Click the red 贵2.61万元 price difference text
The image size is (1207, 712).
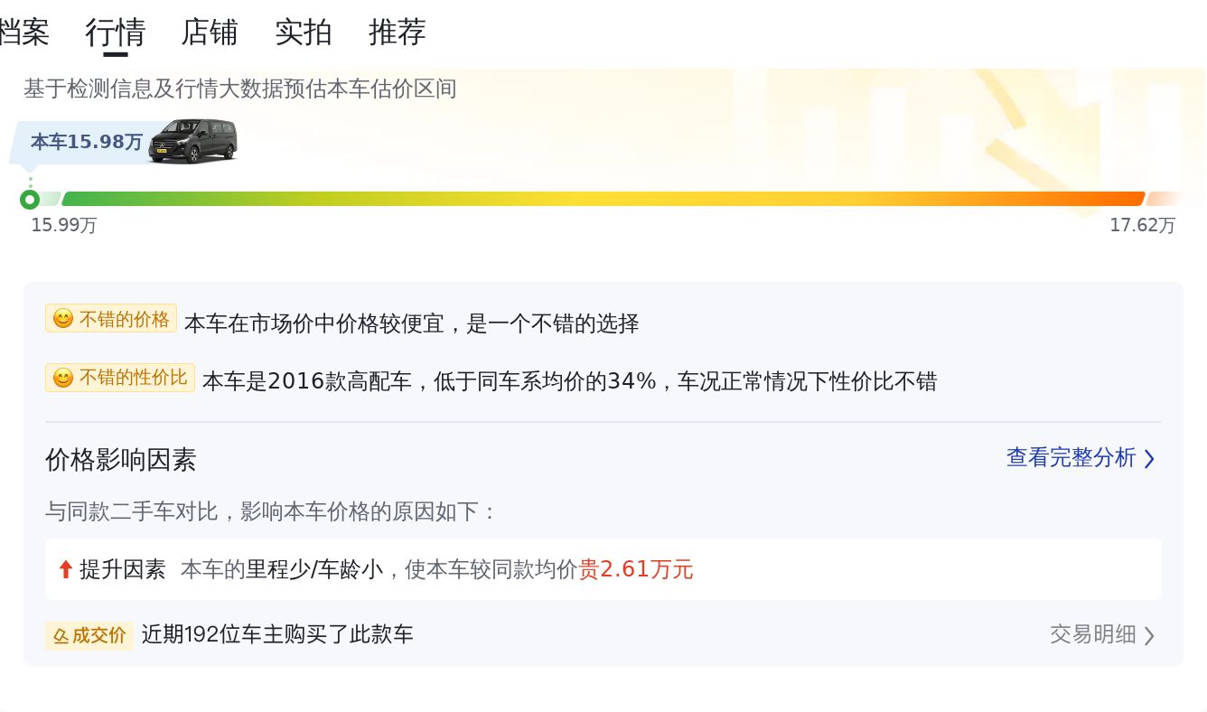(x=636, y=569)
